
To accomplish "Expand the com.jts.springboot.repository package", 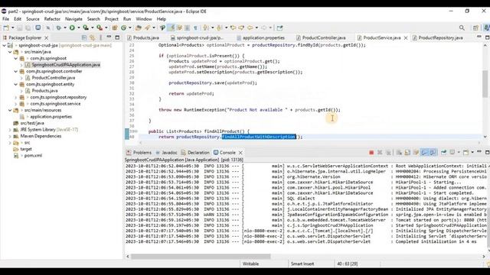I will click(x=16, y=97).
